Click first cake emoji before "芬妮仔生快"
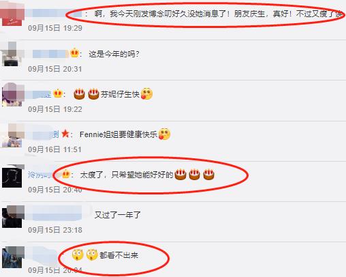346x277 pixels. point(79,94)
